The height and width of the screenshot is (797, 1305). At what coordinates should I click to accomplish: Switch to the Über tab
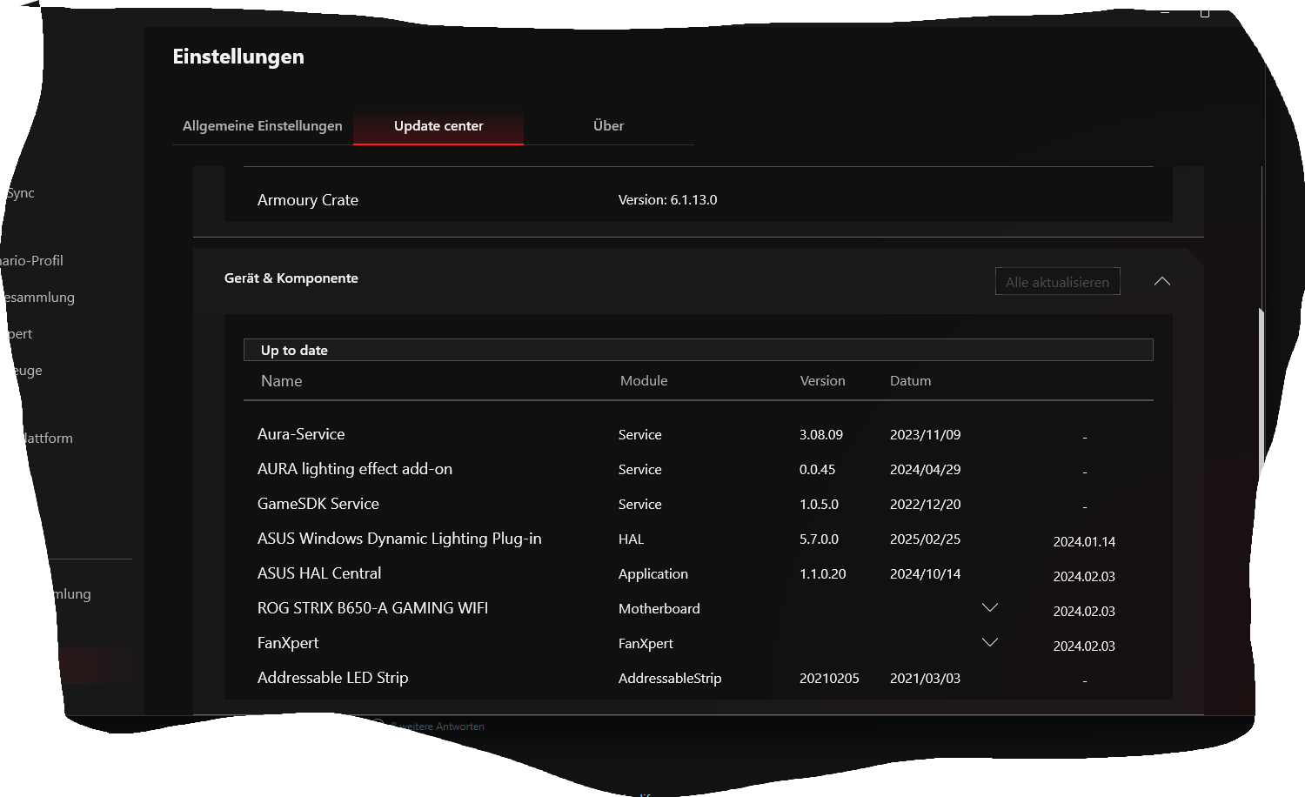608,126
